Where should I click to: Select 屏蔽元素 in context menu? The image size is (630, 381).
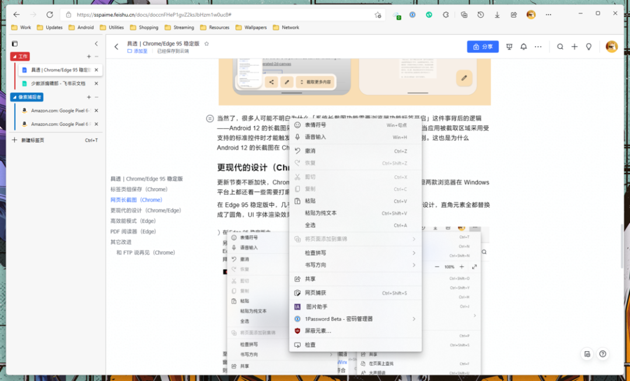tap(356, 331)
